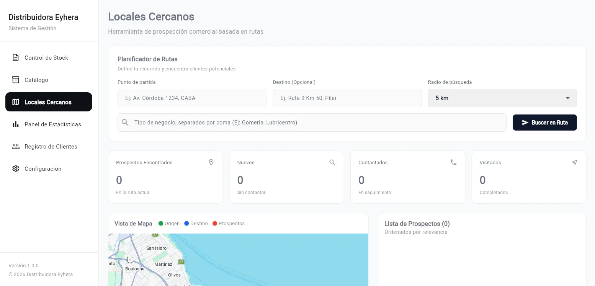Select the Locales Cercanos sidebar item
This screenshot has height=286, width=595.
tap(49, 102)
